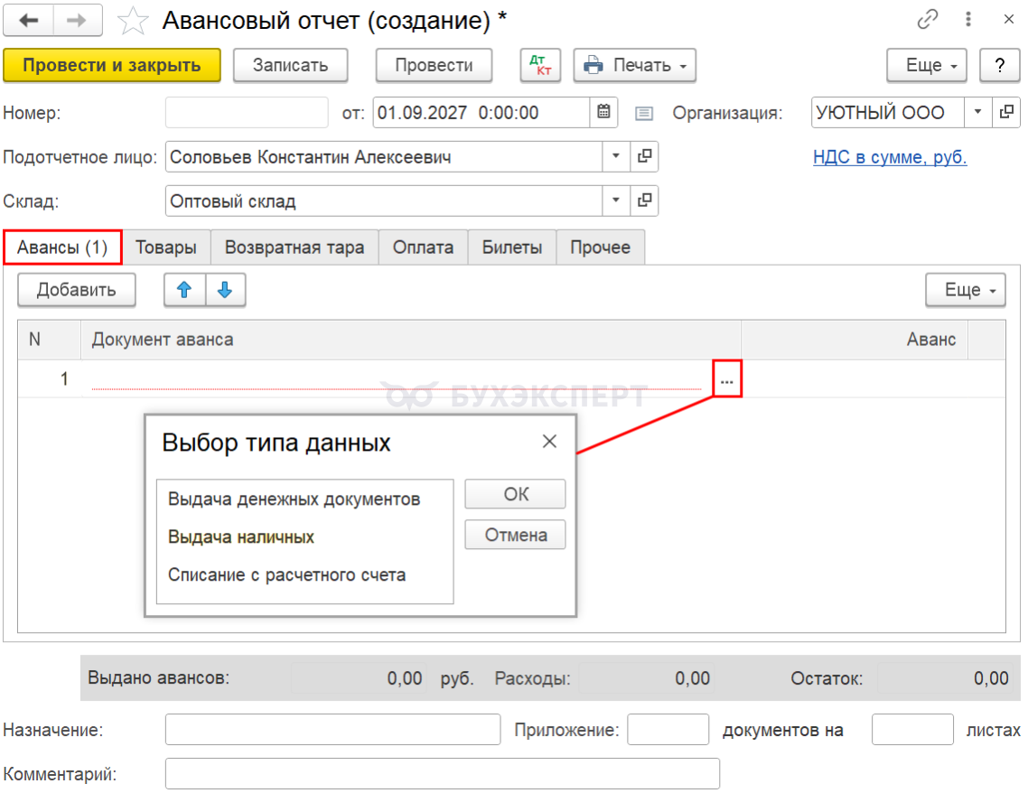Expand the Организация dropdown list
Screen dimensions: 1028x793
(x=977, y=112)
